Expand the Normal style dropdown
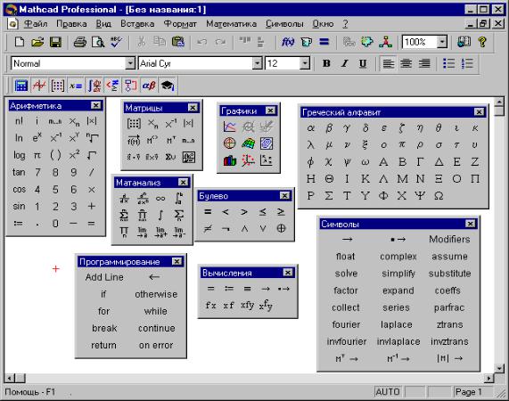The image size is (509, 401). (130, 63)
